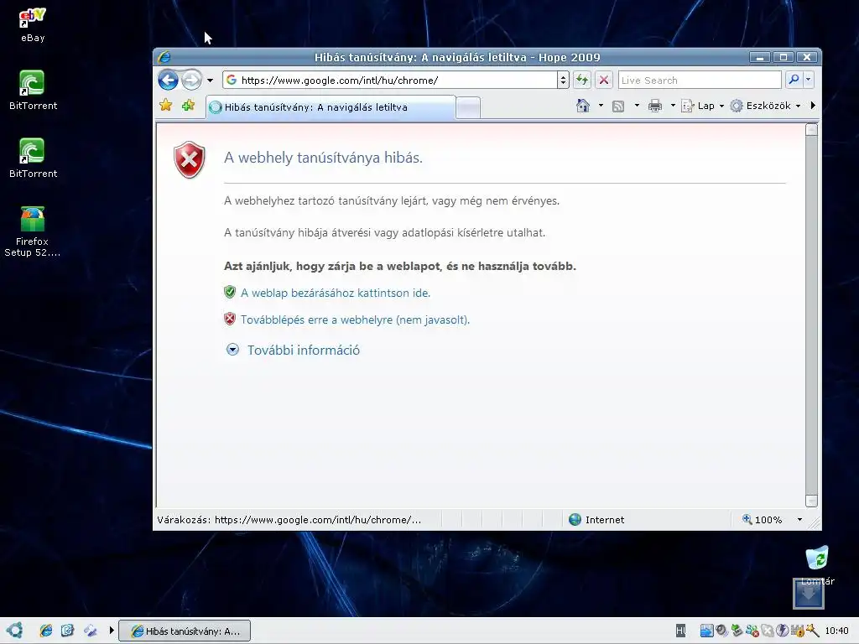
Task: Click 'Hibás tanúsítvány: A...' taskbar button
Action: pos(185,631)
